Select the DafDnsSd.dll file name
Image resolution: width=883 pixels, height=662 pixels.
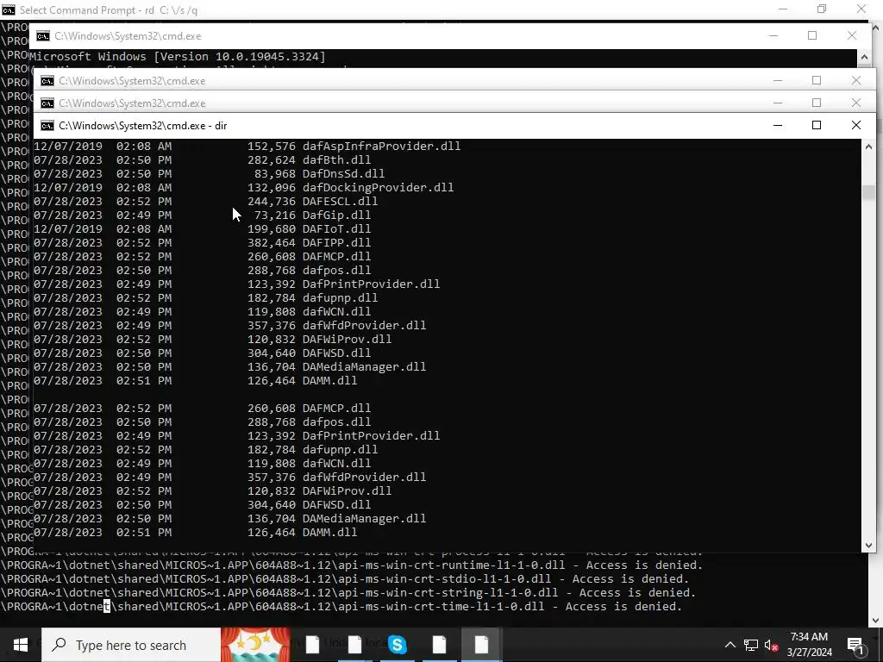pos(343,173)
